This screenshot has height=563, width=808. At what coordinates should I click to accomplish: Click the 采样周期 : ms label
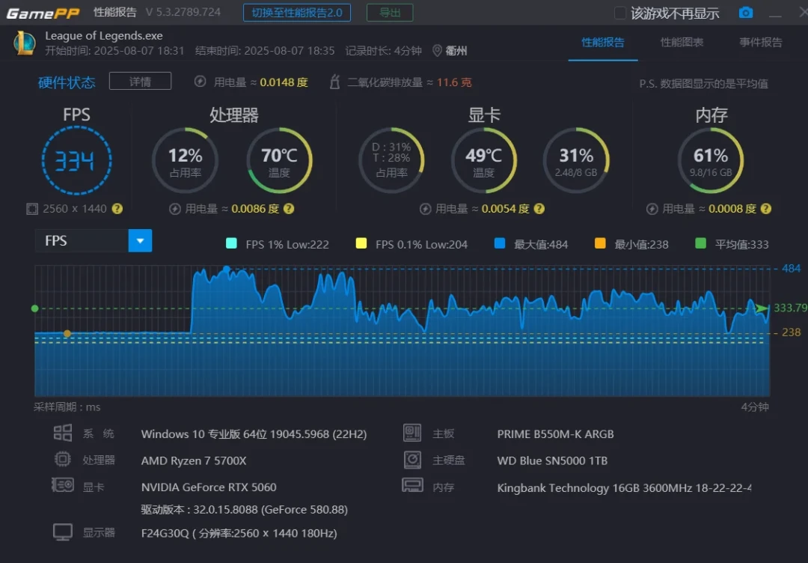pos(67,407)
